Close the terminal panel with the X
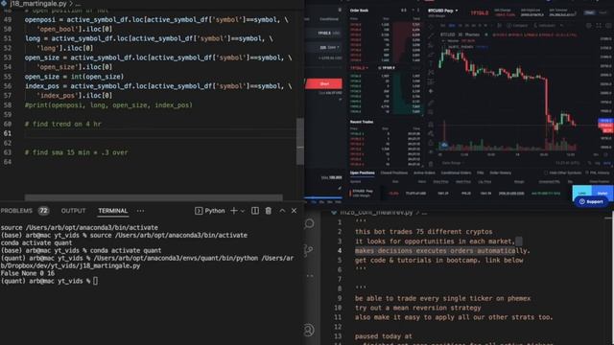Screen dimensions: 614x345 (x=295, y=211)
